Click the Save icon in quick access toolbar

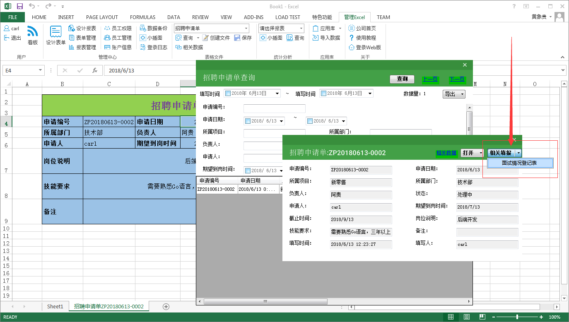20,6
